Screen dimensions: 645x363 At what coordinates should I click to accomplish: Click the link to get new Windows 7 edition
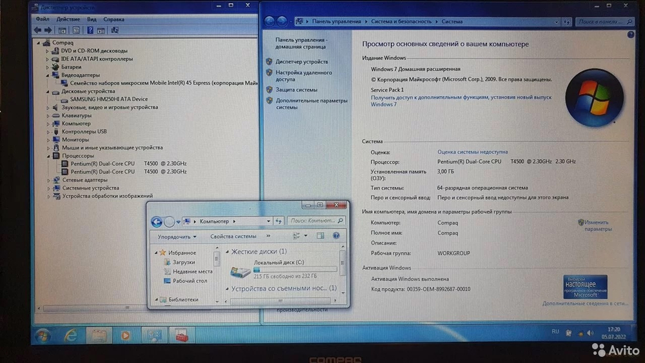coord(461,101)
